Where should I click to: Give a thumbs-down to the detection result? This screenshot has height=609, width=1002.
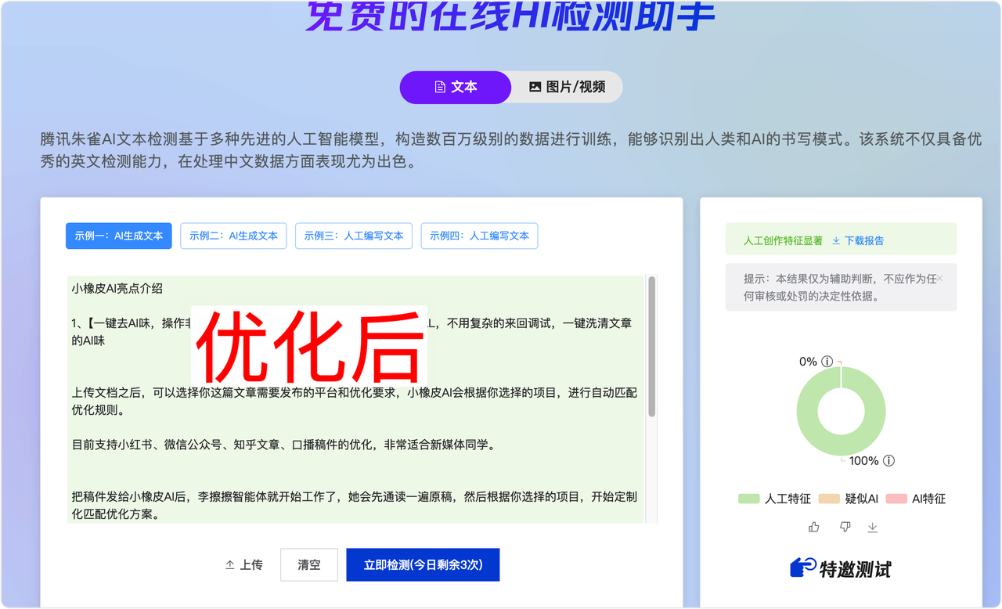click(845, 527)
